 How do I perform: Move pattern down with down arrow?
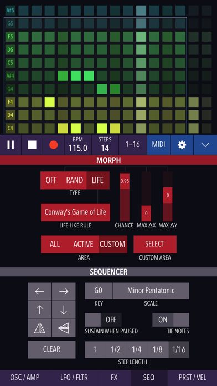64,310
